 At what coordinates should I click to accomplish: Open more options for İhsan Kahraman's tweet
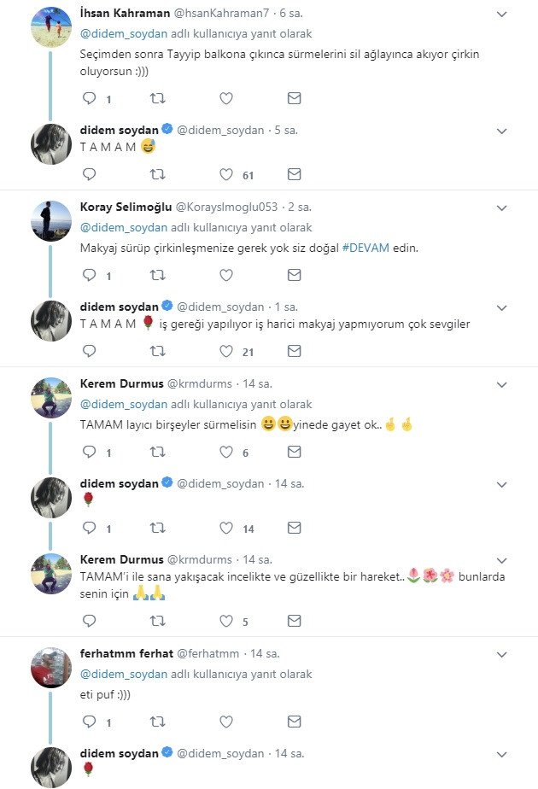(x=502, y=15)
